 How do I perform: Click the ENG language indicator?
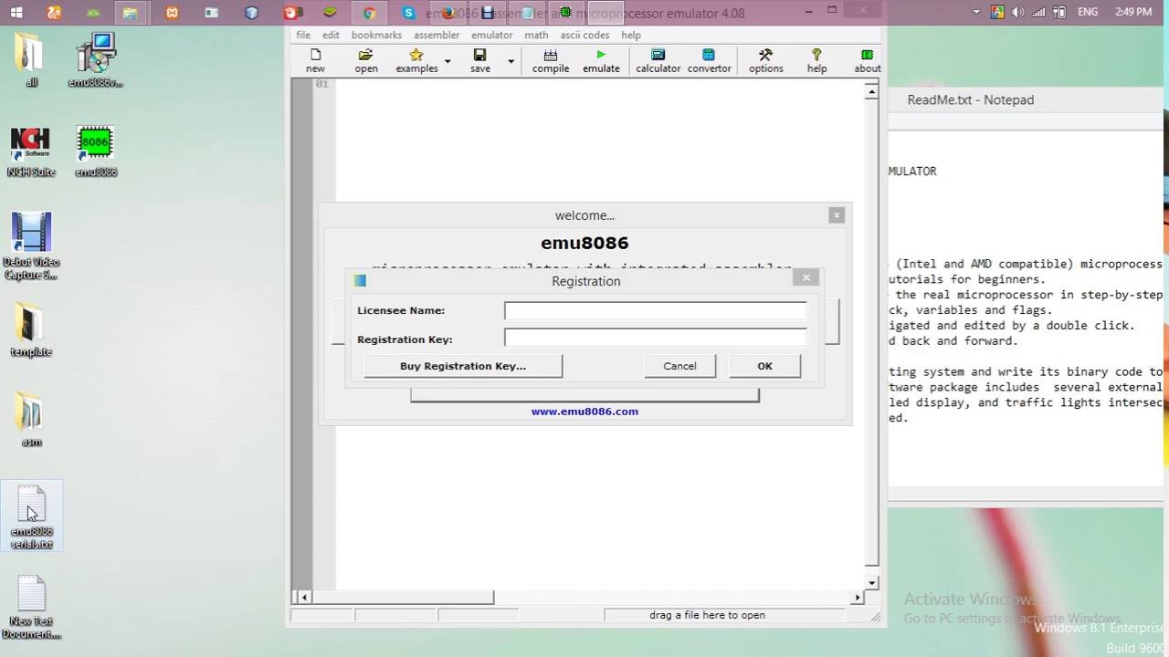[x=1088, y=13]
